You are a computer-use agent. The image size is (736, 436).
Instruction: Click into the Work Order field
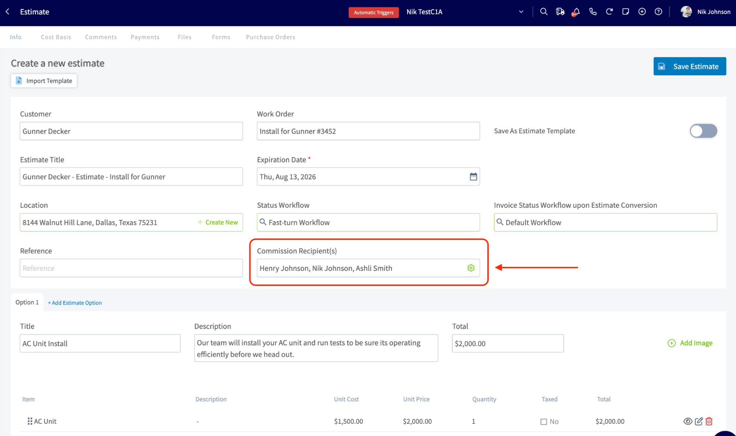tap(368, 131)
